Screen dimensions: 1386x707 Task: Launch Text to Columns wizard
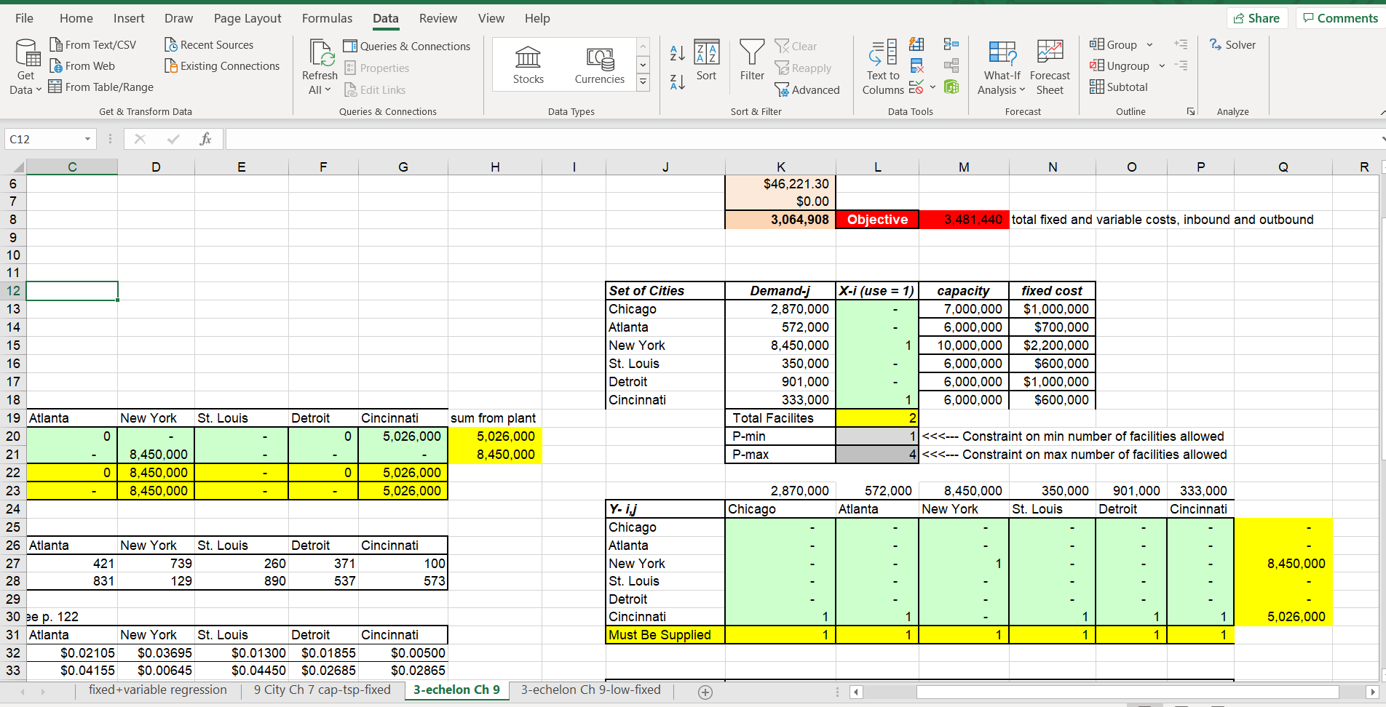pos(883,68)
